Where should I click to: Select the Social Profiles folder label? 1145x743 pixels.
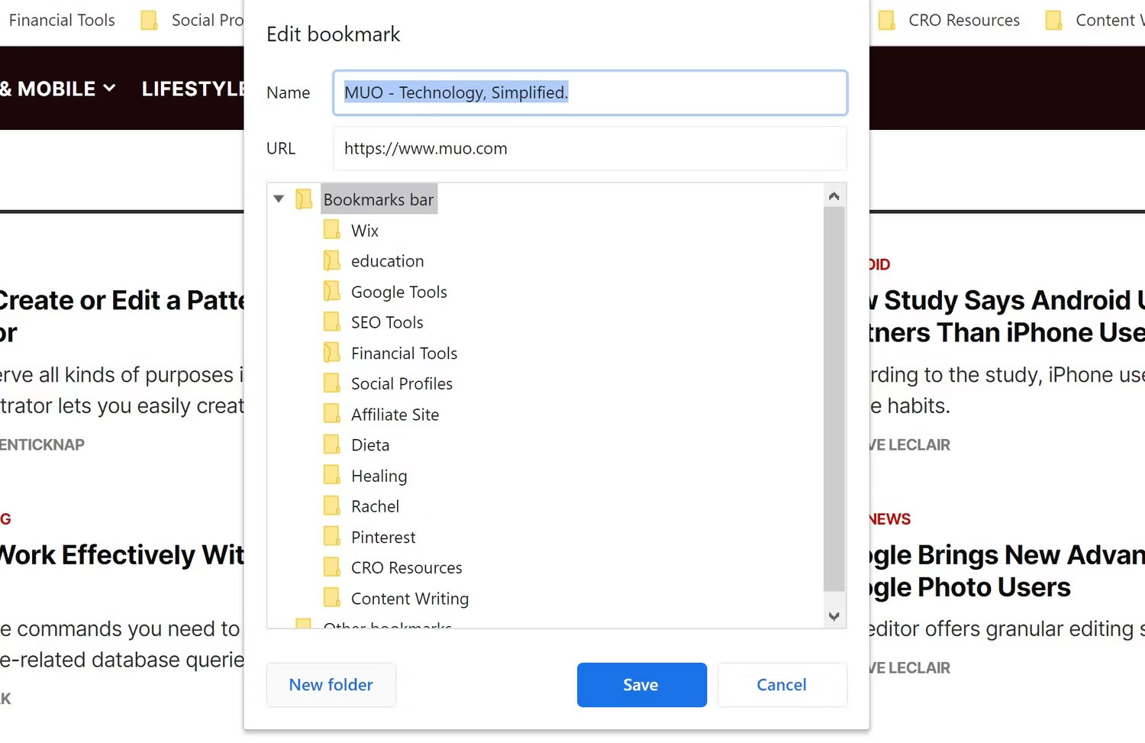point(402,383)
